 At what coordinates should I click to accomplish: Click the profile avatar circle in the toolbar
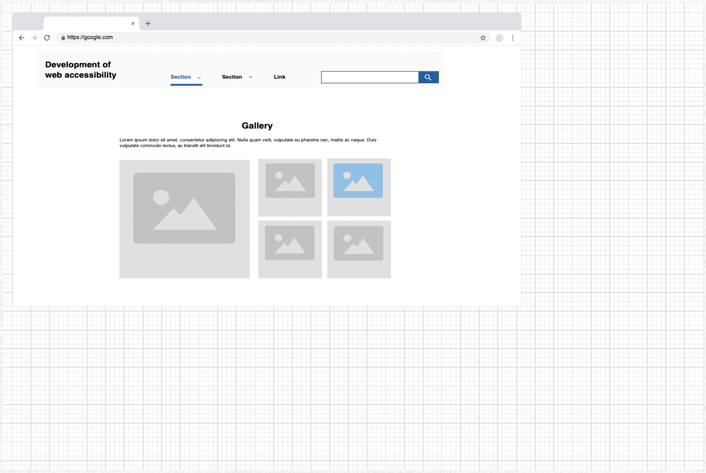pos(499,38)
